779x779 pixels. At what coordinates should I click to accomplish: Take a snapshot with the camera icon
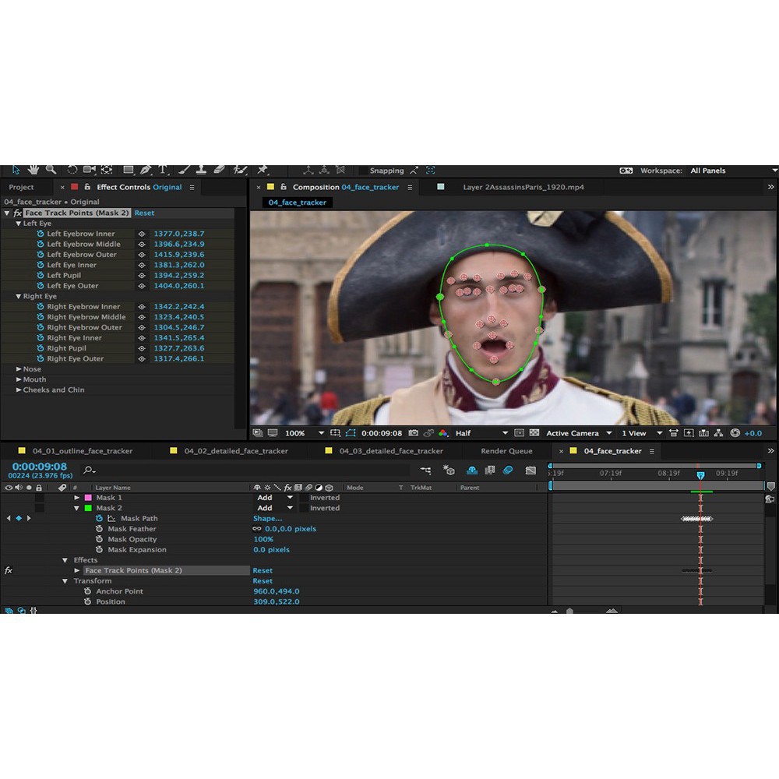click(x=414, y=433)
